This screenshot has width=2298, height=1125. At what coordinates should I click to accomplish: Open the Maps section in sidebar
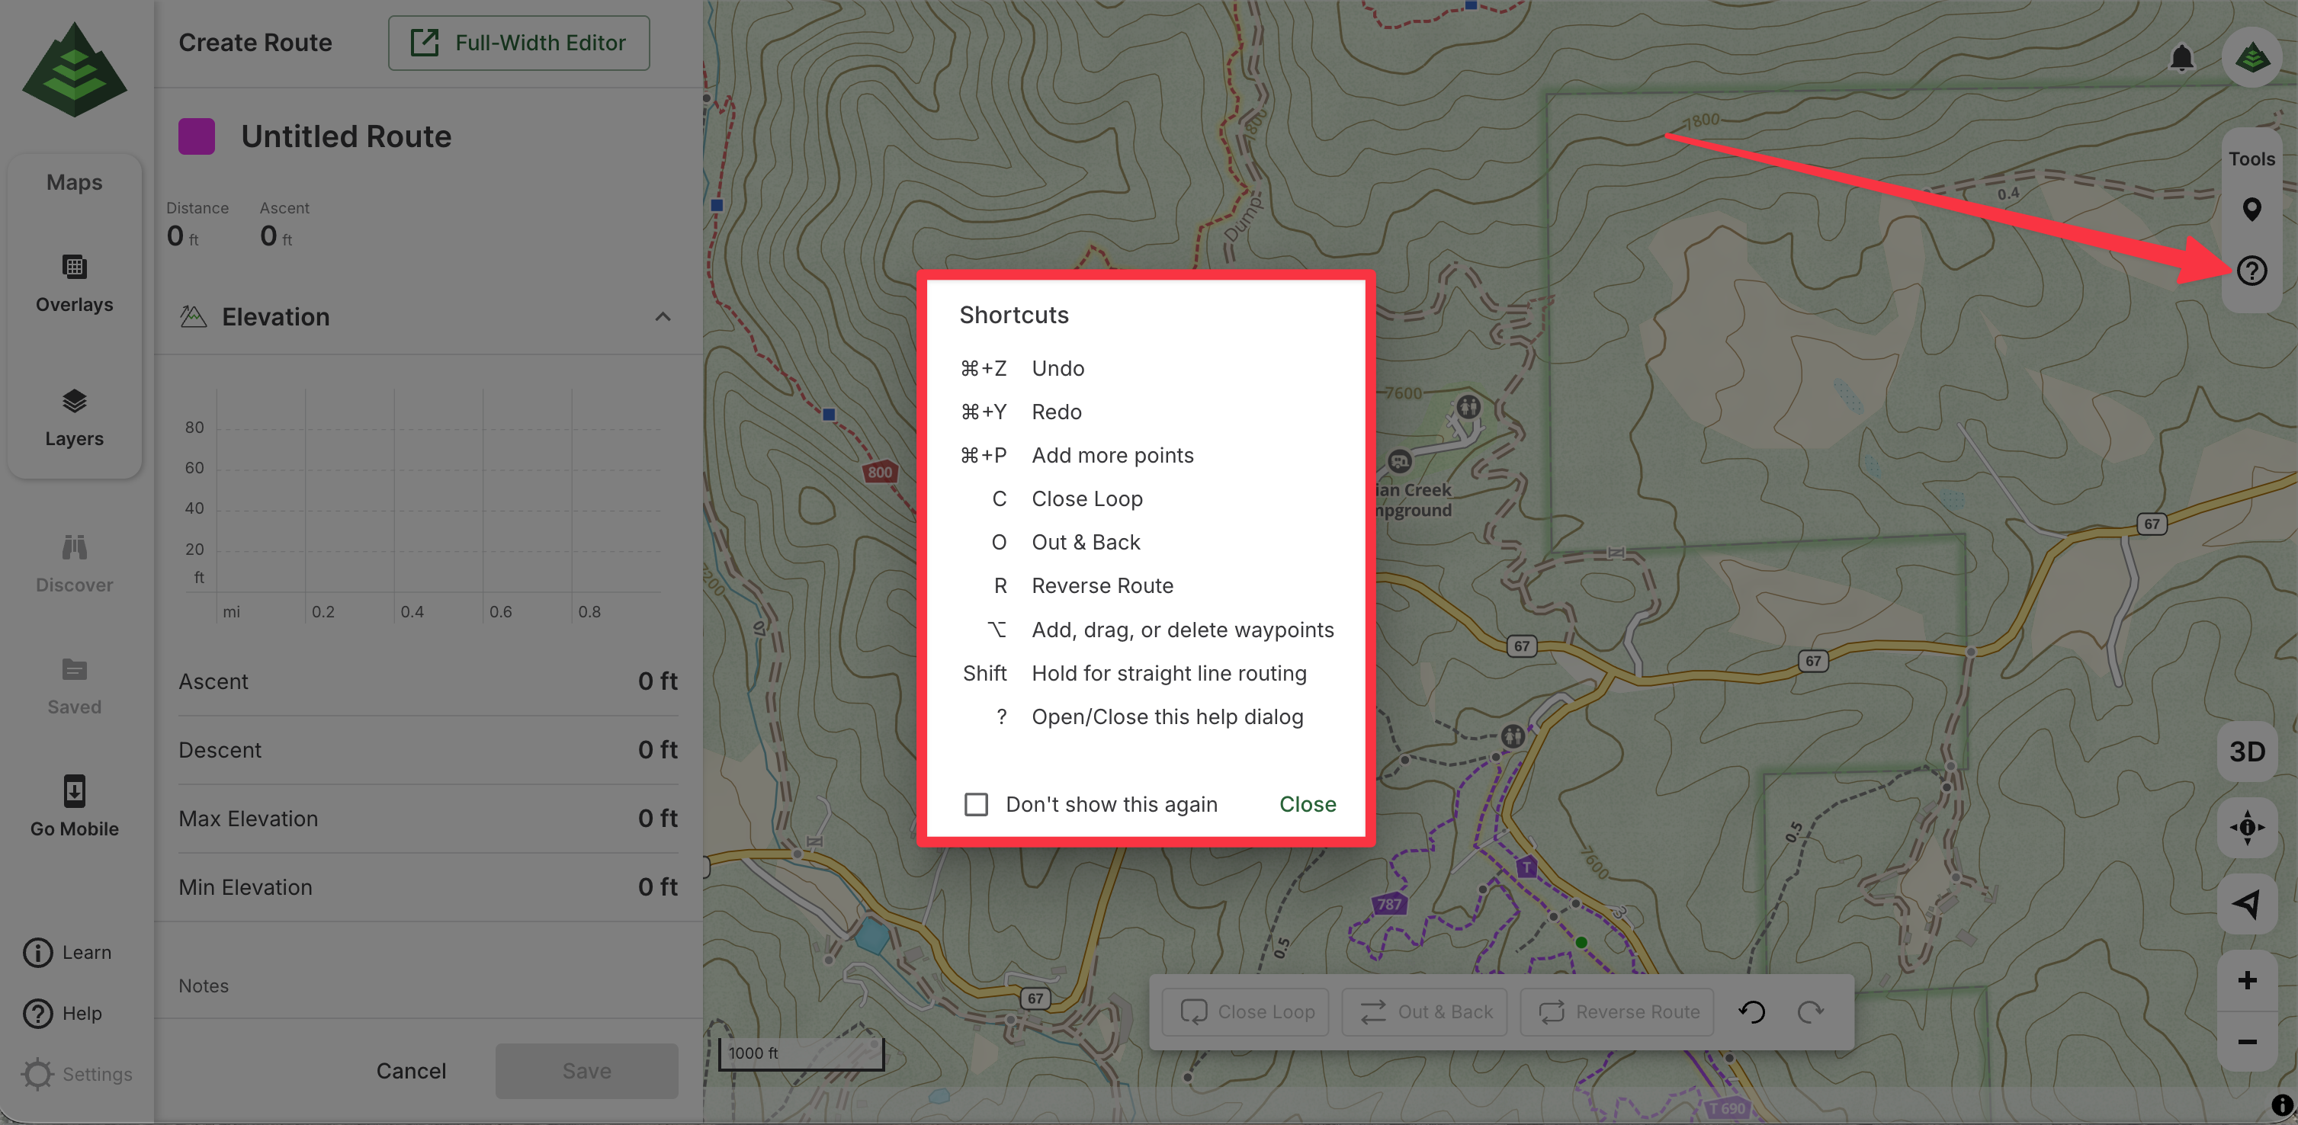tap(74, 183)
